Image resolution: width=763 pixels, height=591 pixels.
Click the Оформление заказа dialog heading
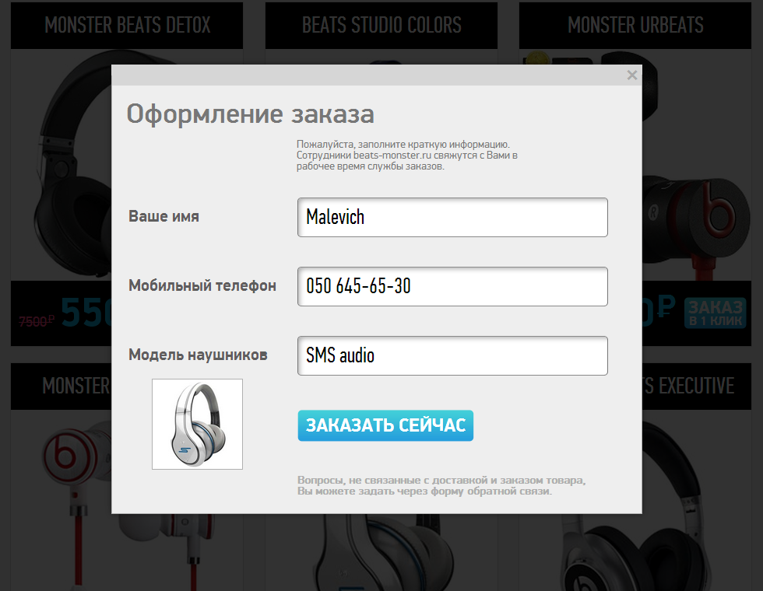coord(250,114)
